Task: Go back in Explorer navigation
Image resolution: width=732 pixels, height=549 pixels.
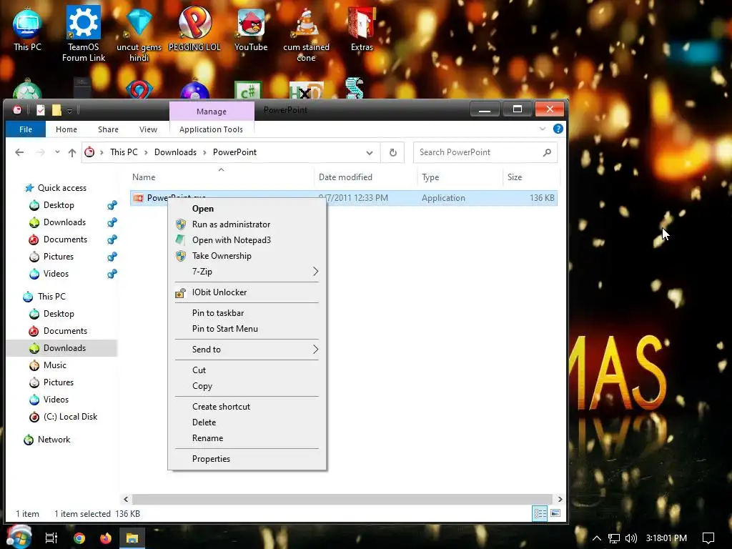Action: (19, 152)
